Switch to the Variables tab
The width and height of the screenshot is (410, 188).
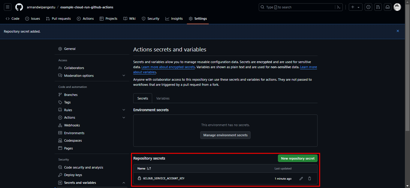pos(163,98)
